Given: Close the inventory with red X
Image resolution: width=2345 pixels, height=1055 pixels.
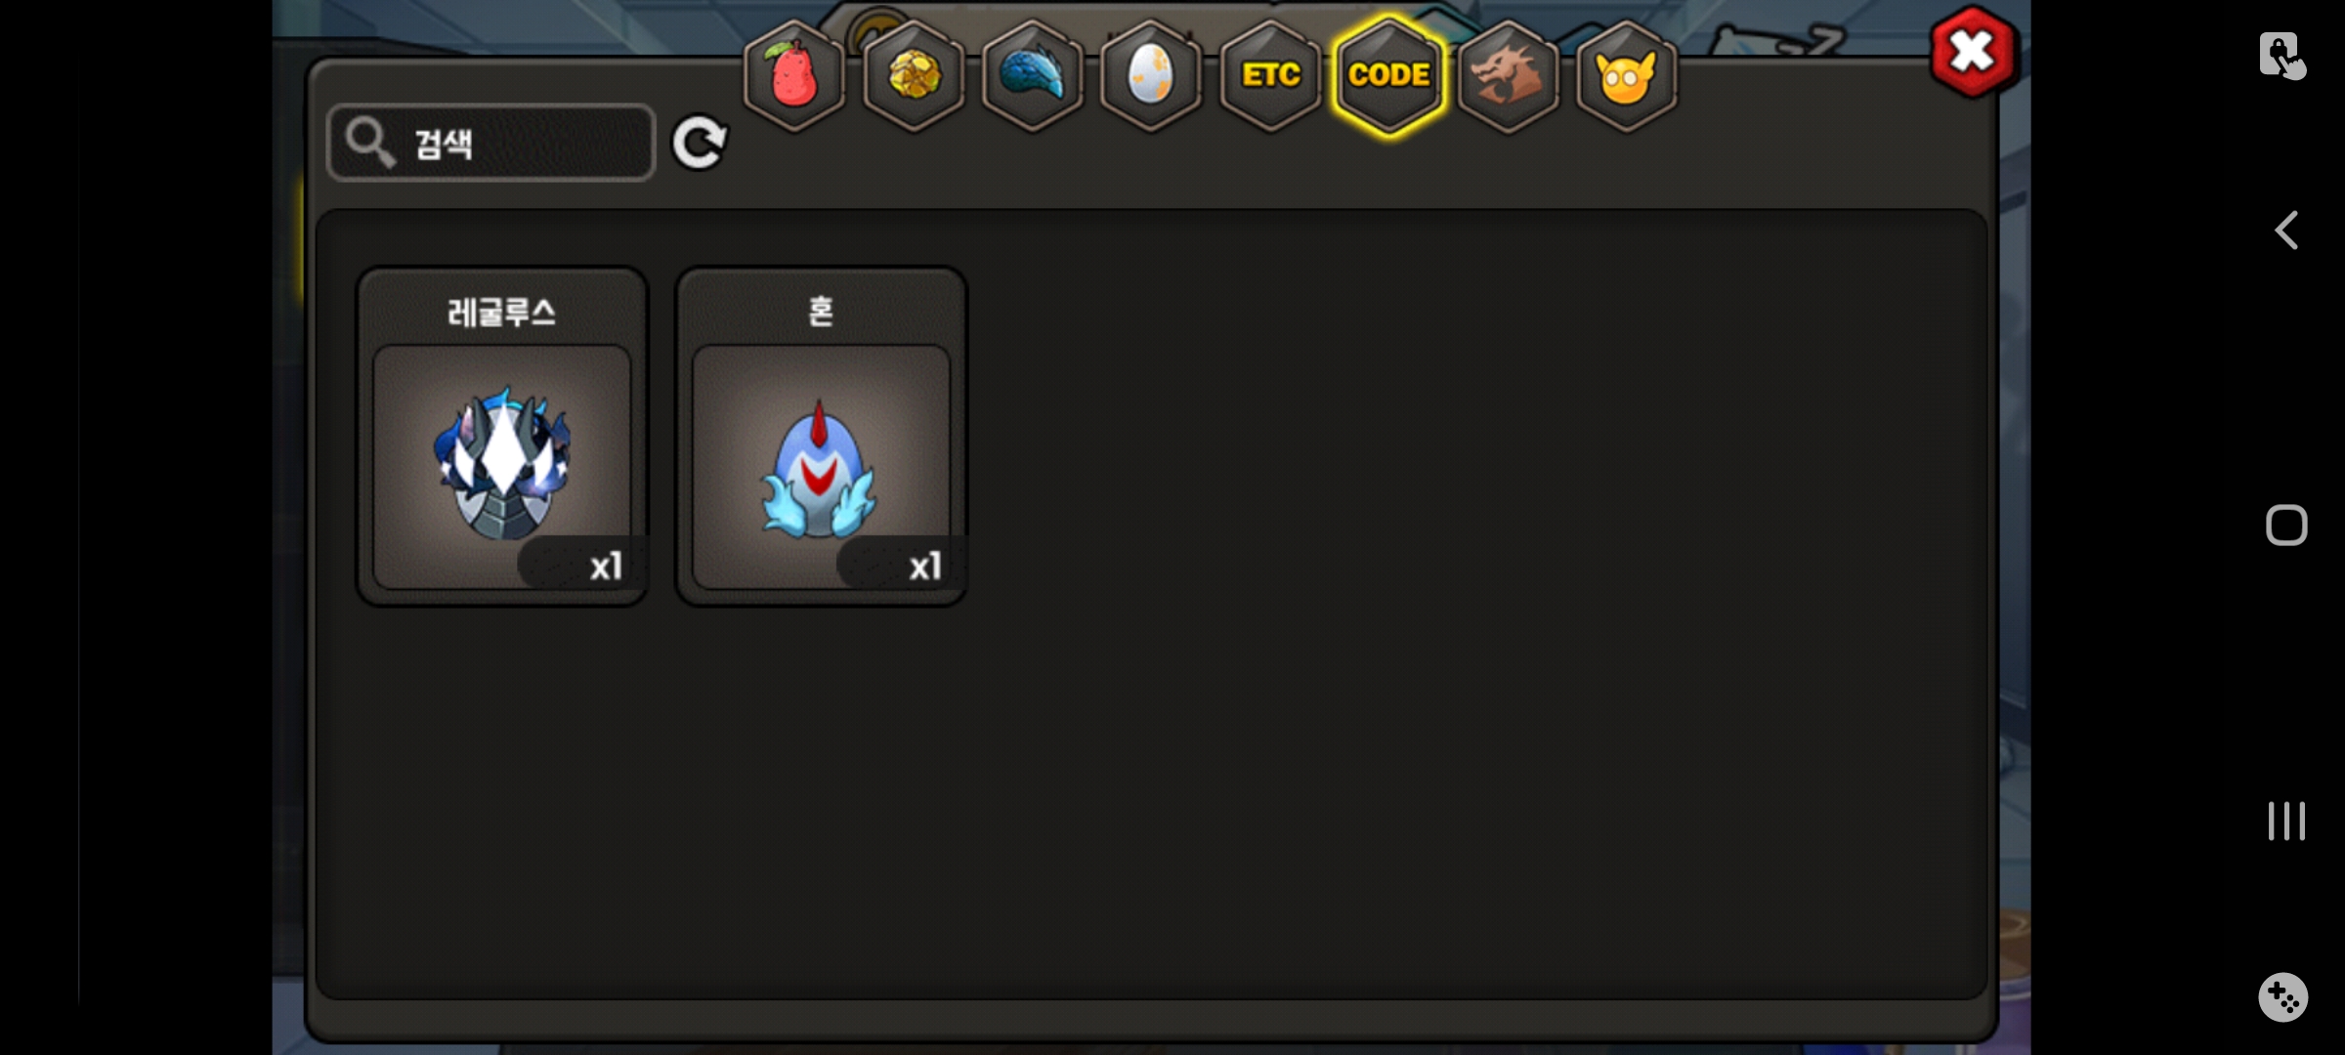Looking at the screenshot, I should coord(1973,52).
